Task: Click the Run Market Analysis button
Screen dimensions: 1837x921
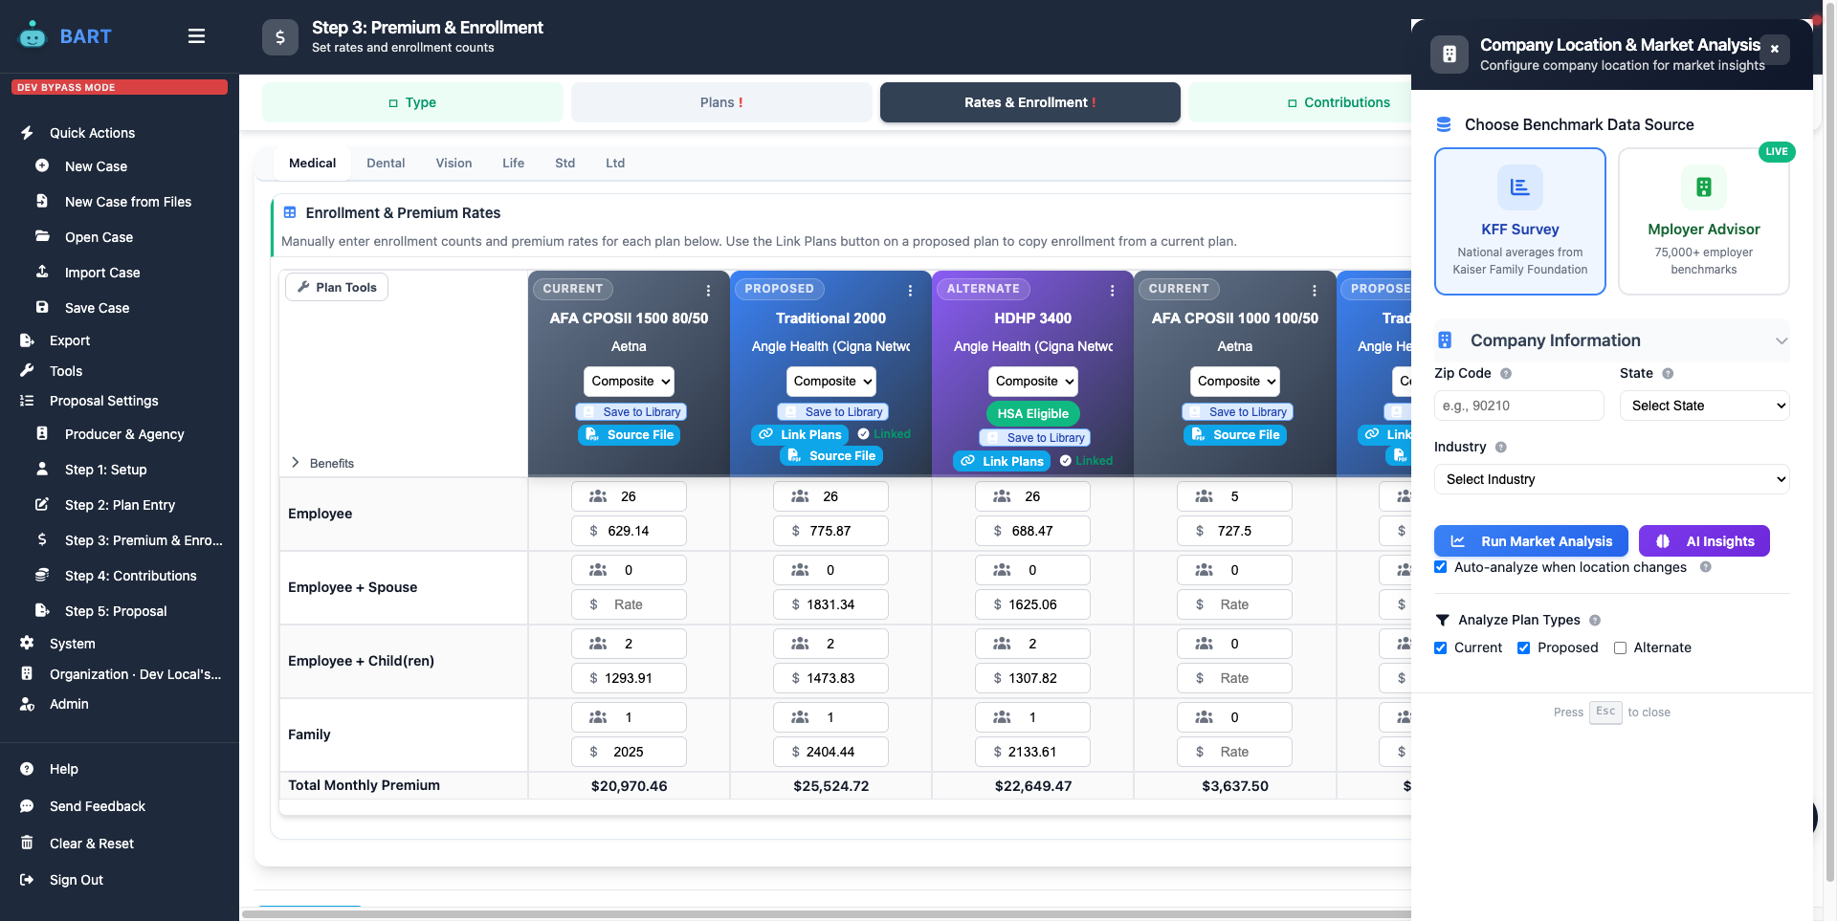Action: coord(1530,540)
